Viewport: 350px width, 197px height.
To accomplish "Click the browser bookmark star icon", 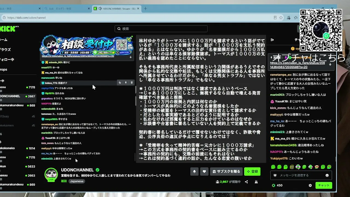I will [x=281, y=18].
